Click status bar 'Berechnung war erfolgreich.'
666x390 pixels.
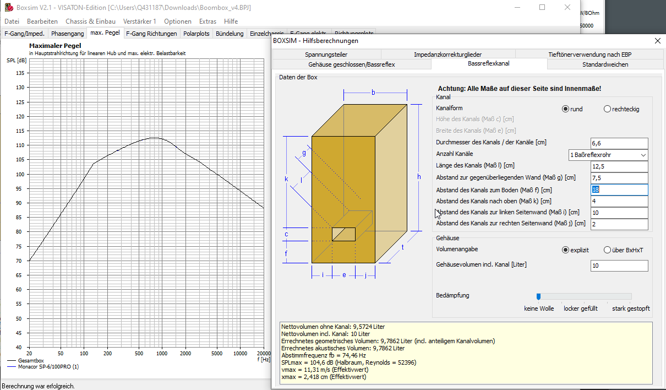point(38,386)
